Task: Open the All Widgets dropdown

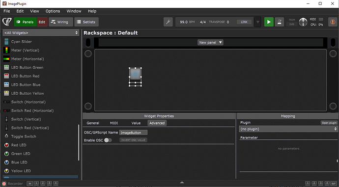Action: pos(41,33)
